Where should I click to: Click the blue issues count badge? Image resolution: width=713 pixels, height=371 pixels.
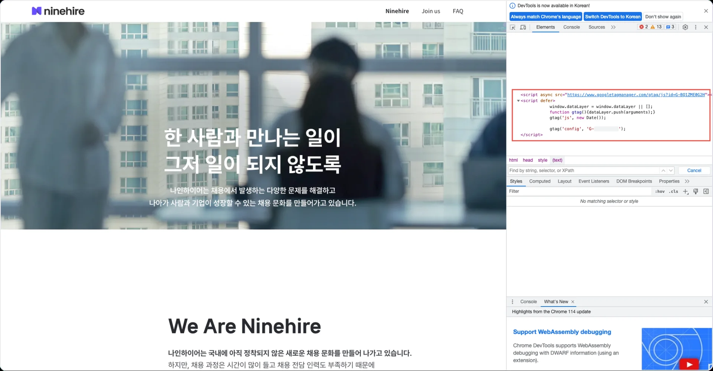pyautogui.click(x=670, y=27)
